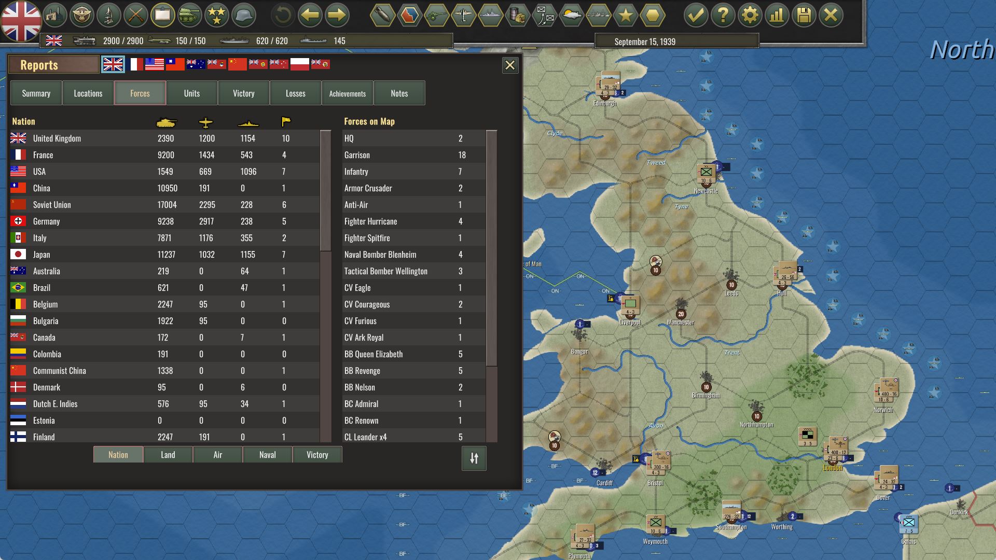Toggle the hex grid overlay icon
Viewport: 996px width, 560px height.
click(652, 16)
